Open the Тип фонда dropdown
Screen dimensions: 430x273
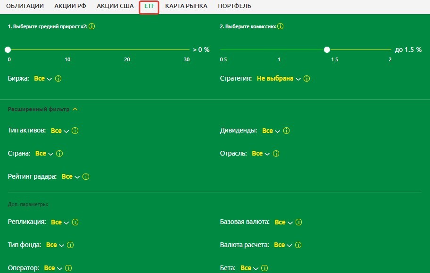tap(55, 245)
